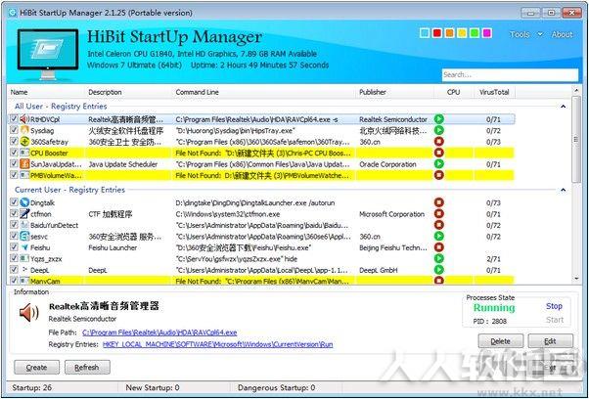Click red stopped indicator for ctfmon
589x399 pixels.
pos(438,214)
